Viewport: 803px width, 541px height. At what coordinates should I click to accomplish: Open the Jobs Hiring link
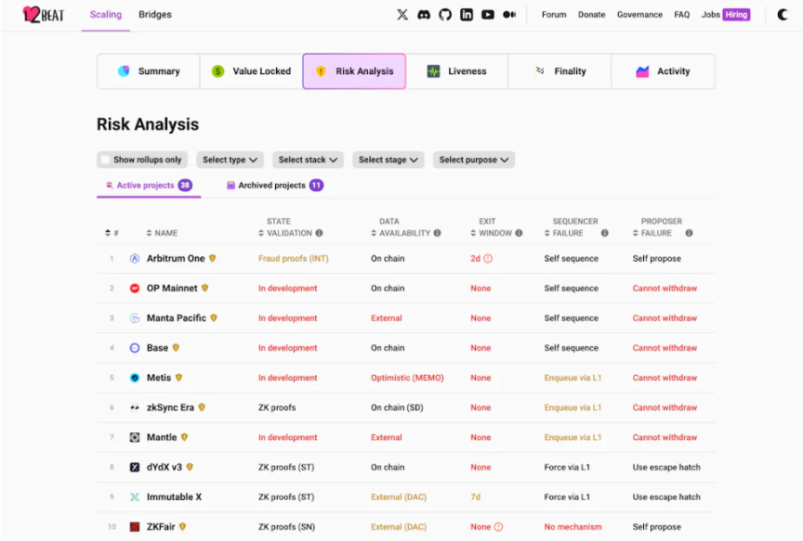(x=726, y=14)
